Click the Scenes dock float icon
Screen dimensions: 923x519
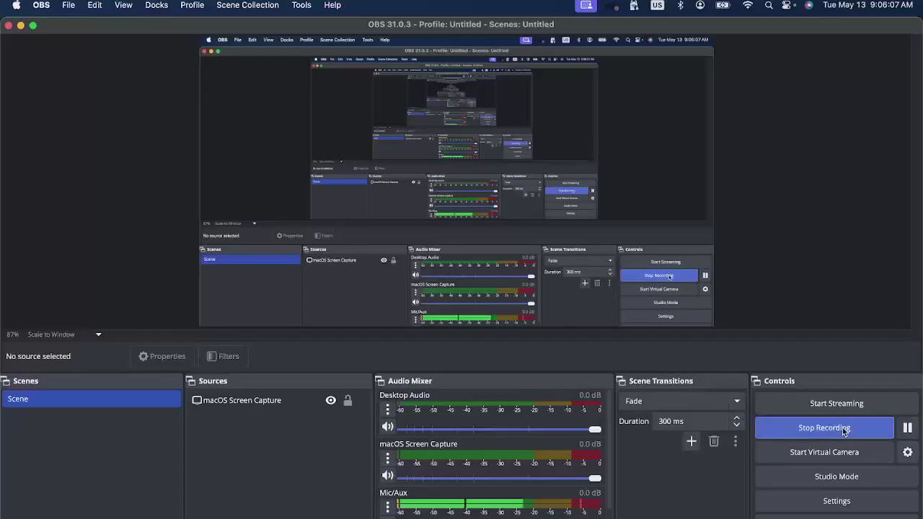point(6,381)
